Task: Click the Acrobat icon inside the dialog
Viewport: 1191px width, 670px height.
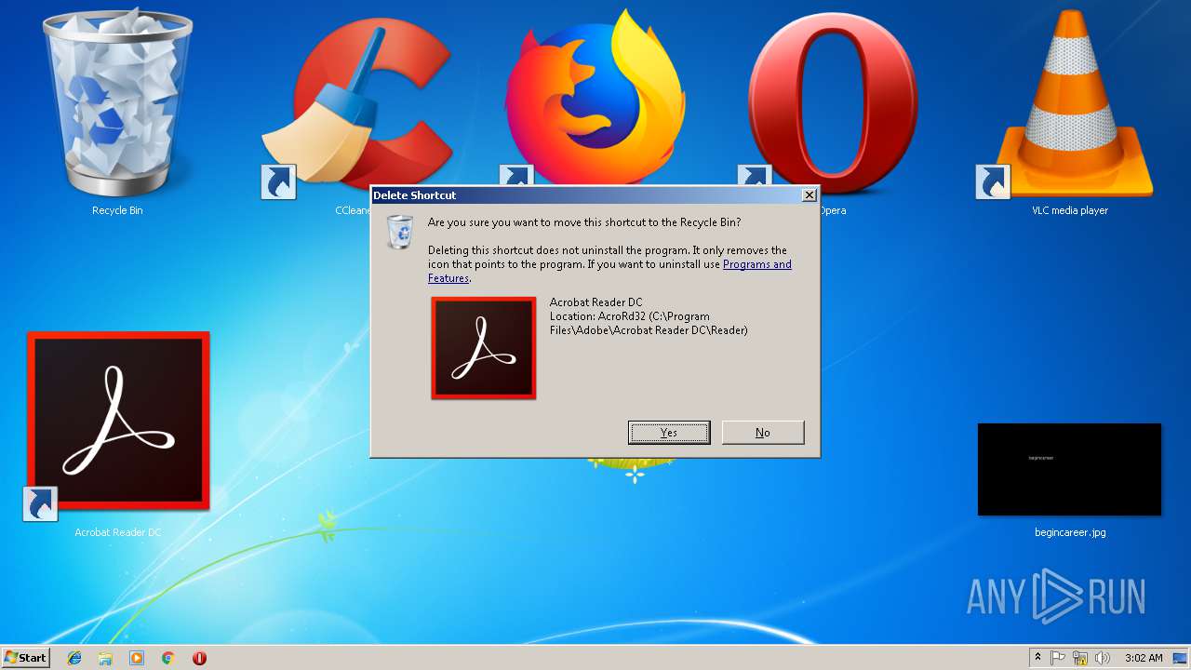Action: pos(484,348)
